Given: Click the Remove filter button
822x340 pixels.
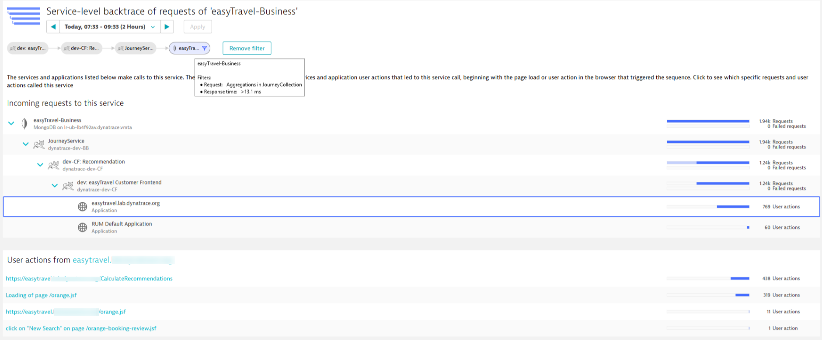Looking at the screenshot, I should point(247,48).
